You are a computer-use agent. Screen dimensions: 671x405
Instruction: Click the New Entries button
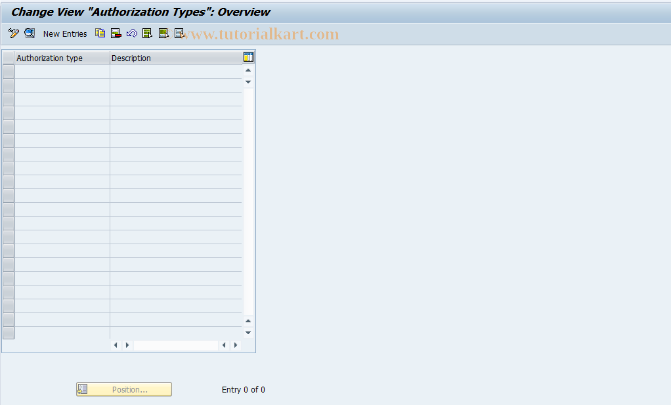pos(65,33)
